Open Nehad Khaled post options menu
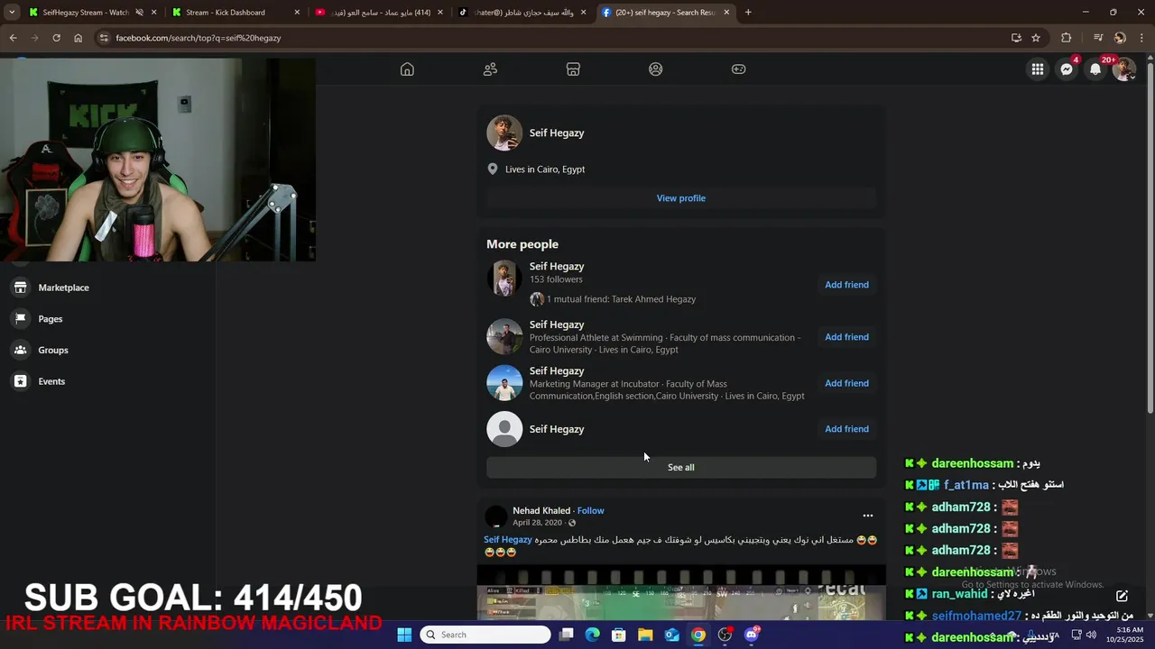The width and height of the screenshot is (1155, 649). (x=868, y=516)
